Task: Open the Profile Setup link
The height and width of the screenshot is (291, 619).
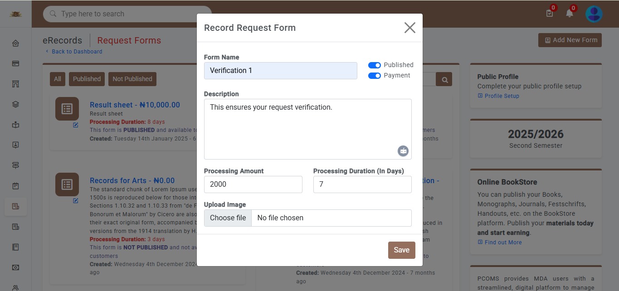Action: click(502, 96)
